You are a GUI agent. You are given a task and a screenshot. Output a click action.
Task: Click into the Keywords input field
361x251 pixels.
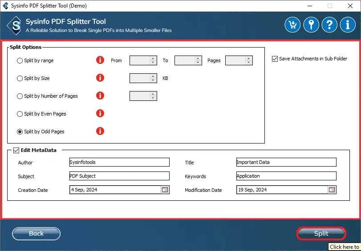click(x=286, y=176)
